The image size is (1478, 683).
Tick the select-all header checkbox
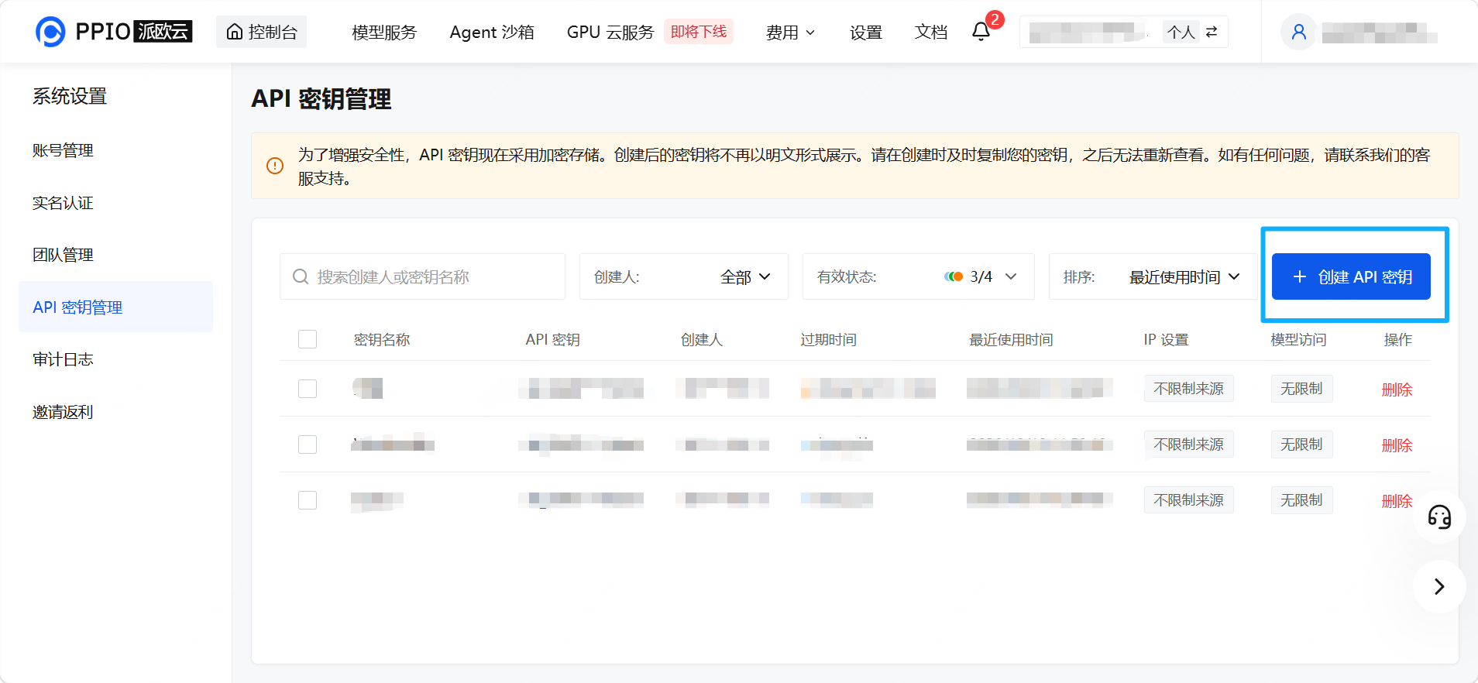[308, 339]
